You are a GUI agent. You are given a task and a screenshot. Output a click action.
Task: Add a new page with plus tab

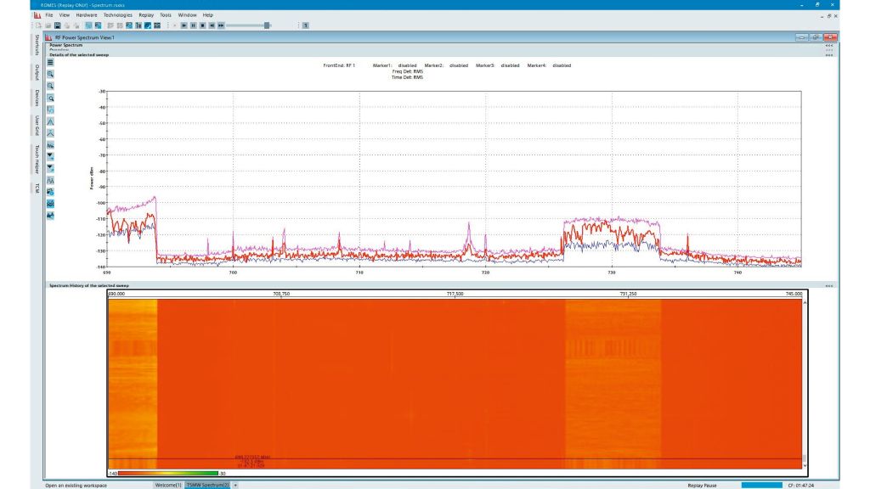tap(235, 484)
